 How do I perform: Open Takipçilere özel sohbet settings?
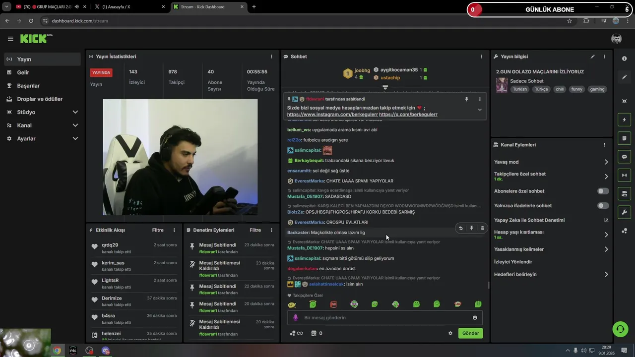[551, 177]
